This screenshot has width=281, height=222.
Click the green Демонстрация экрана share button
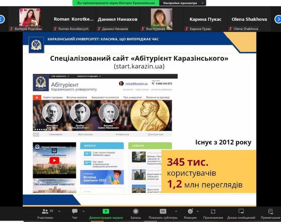(x=106, y=214)
